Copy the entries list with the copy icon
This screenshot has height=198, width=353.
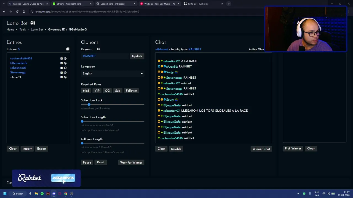(x=68, y=49)
